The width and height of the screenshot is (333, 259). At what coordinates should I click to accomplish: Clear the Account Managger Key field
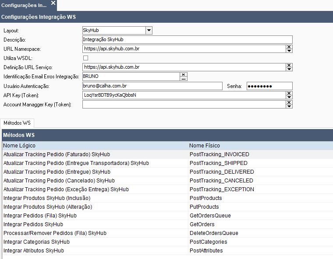[x=289, y=102]
